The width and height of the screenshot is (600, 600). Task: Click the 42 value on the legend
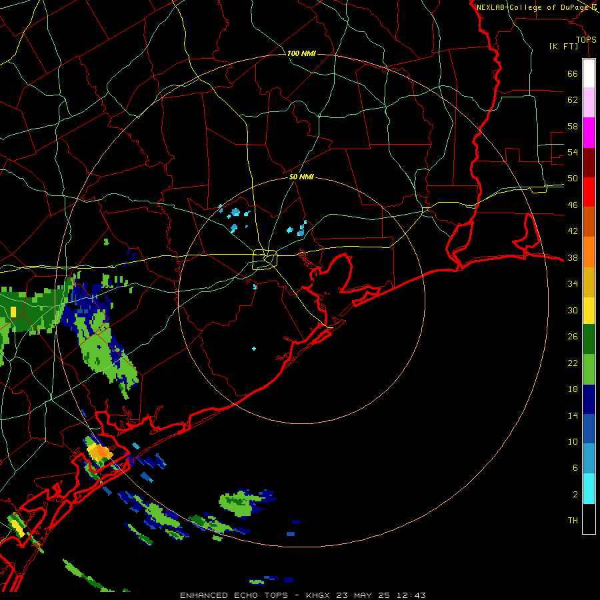573,231
